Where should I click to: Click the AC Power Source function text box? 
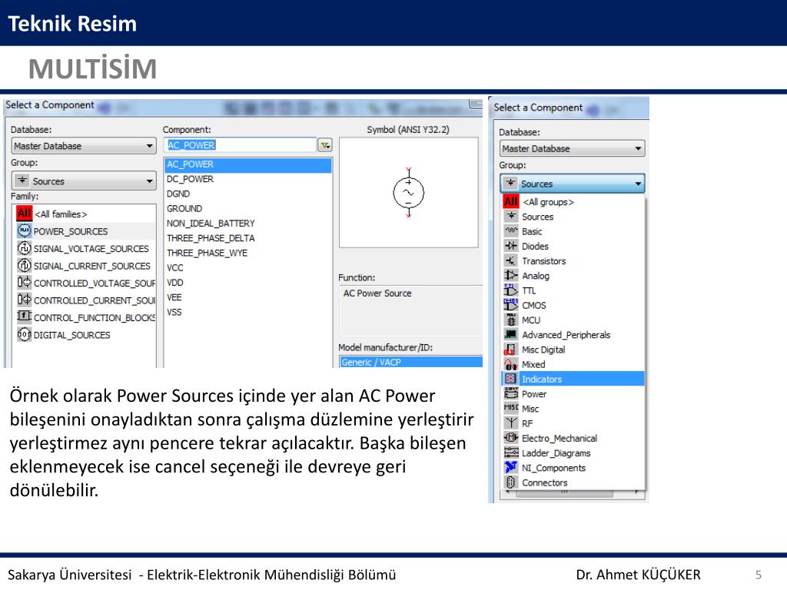[x=410, y=311]
